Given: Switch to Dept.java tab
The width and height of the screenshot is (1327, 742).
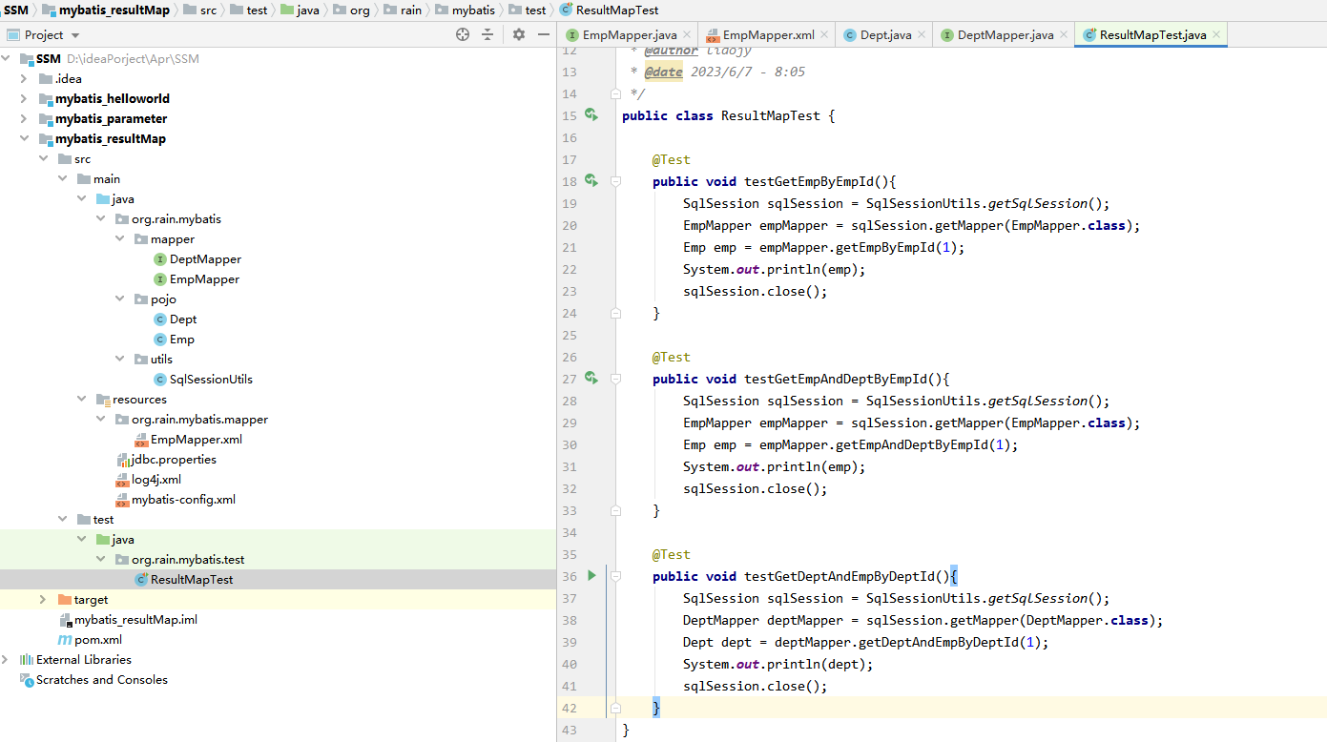Looking at the screenshot, I should click(885, 34).
